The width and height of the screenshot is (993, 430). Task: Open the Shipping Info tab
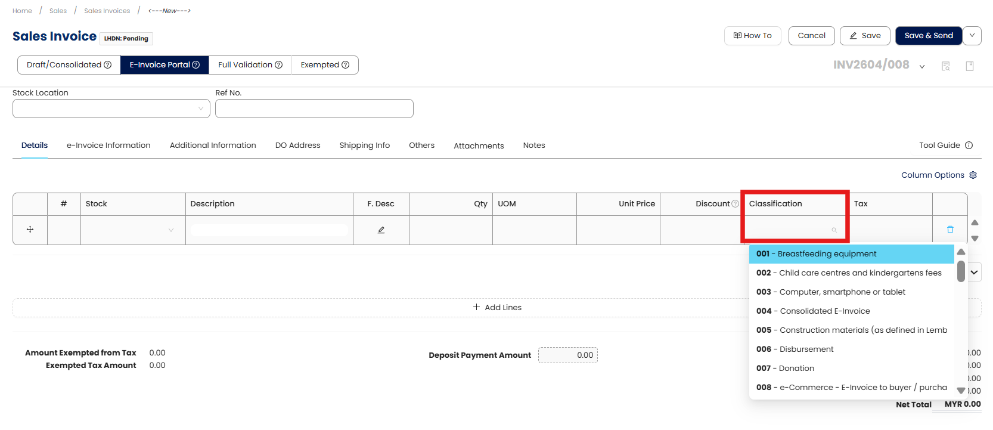click(364, 146)
